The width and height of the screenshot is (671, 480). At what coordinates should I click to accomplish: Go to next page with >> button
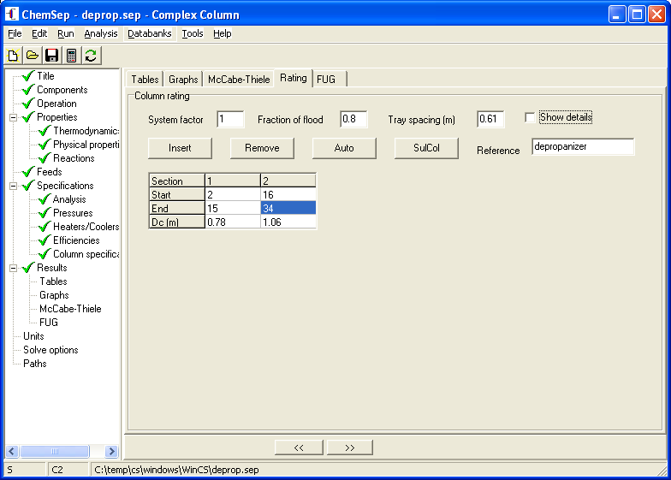pyautogui.click(x=349, y=447)
